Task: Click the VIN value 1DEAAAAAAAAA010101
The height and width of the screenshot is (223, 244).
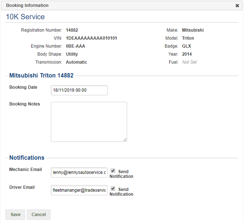Action: tap(91, 38)
